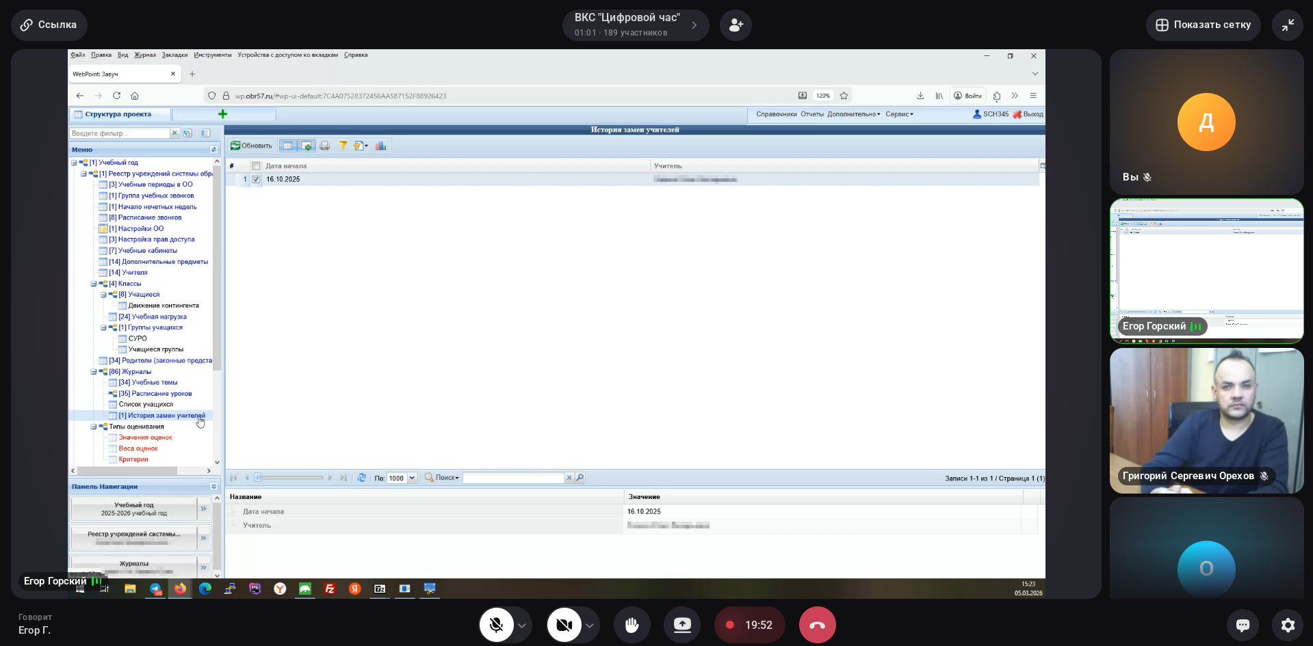Turn on the camera toggle
Image resolution: width=1313 pixels, height=646 pixels.
(x=564, y=625)
